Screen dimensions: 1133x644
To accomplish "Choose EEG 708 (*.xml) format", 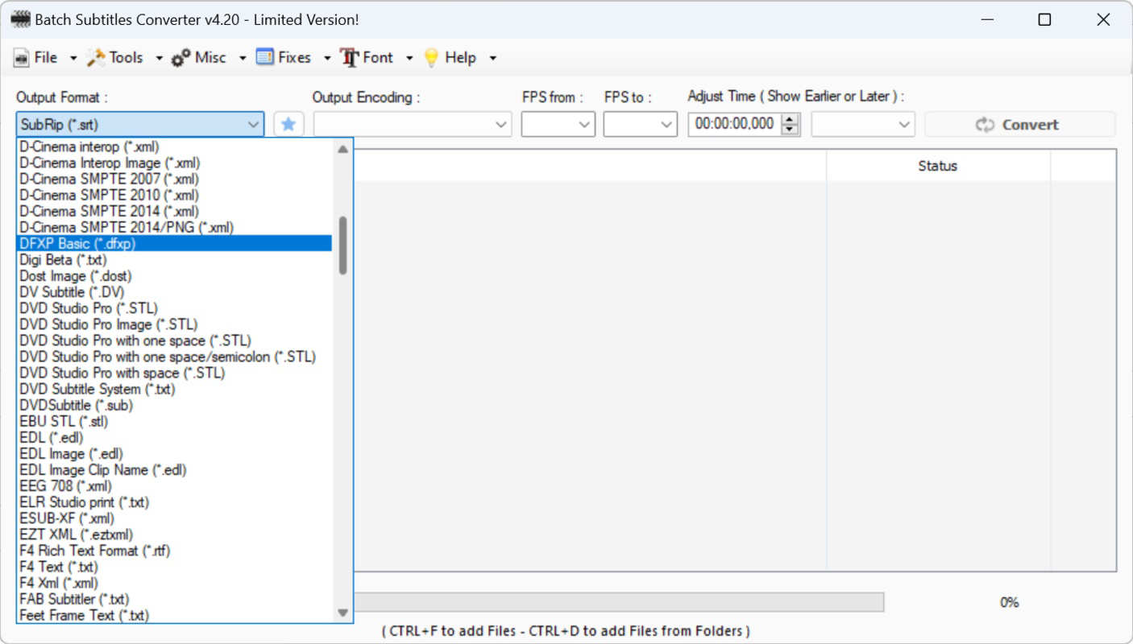I will coord(174,486).
